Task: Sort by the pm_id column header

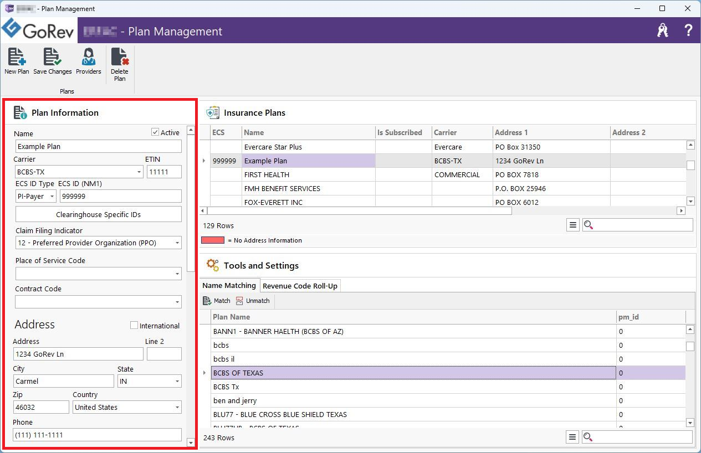Action: click(x=651, y=317)
